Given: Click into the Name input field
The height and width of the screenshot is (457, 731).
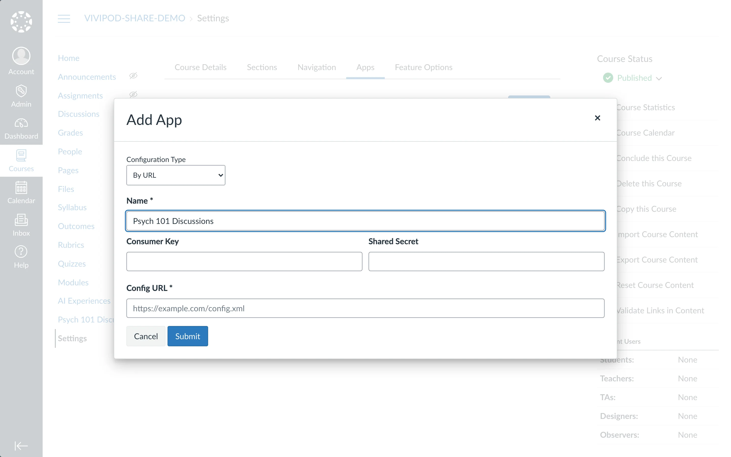Looking at the screenshot, I should [x=365, y=221].
